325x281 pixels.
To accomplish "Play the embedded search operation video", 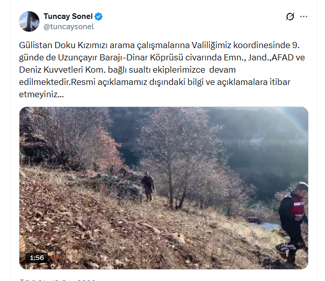I will point(164,188).
